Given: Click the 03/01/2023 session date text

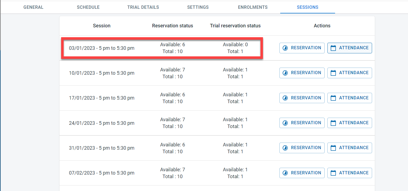Looking at the screenshot, I should point(102,48).
